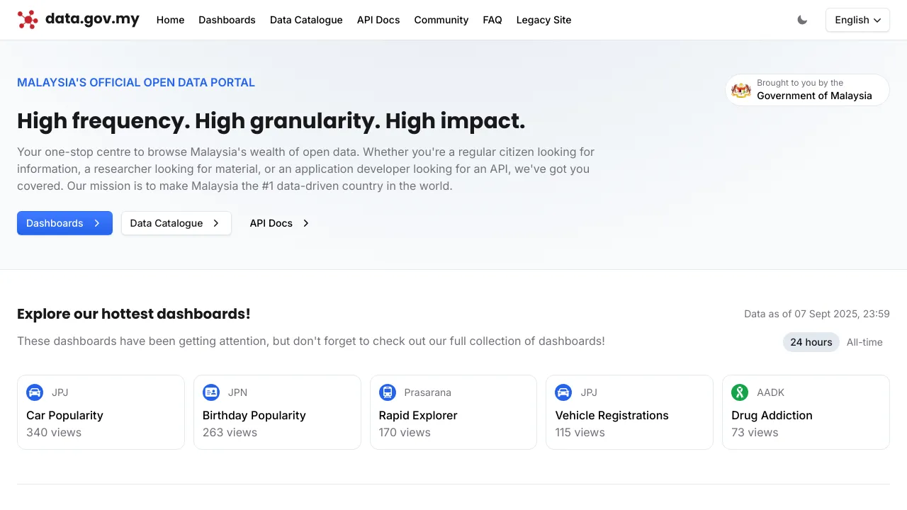Click the chevron on the Data Catalogue button

(216, 223)
